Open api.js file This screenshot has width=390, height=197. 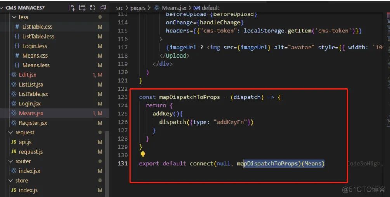[25, 142]
